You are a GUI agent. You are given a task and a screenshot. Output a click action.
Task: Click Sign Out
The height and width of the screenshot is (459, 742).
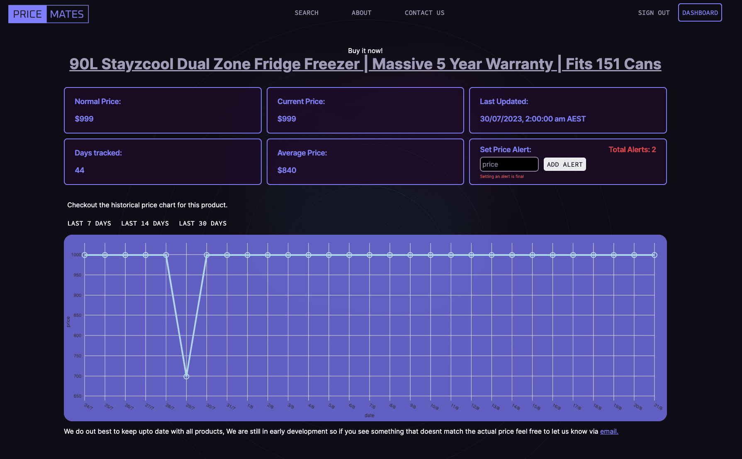(x=654, y=13)
